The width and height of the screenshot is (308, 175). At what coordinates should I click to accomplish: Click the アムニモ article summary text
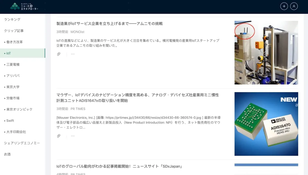click(138, 43)
